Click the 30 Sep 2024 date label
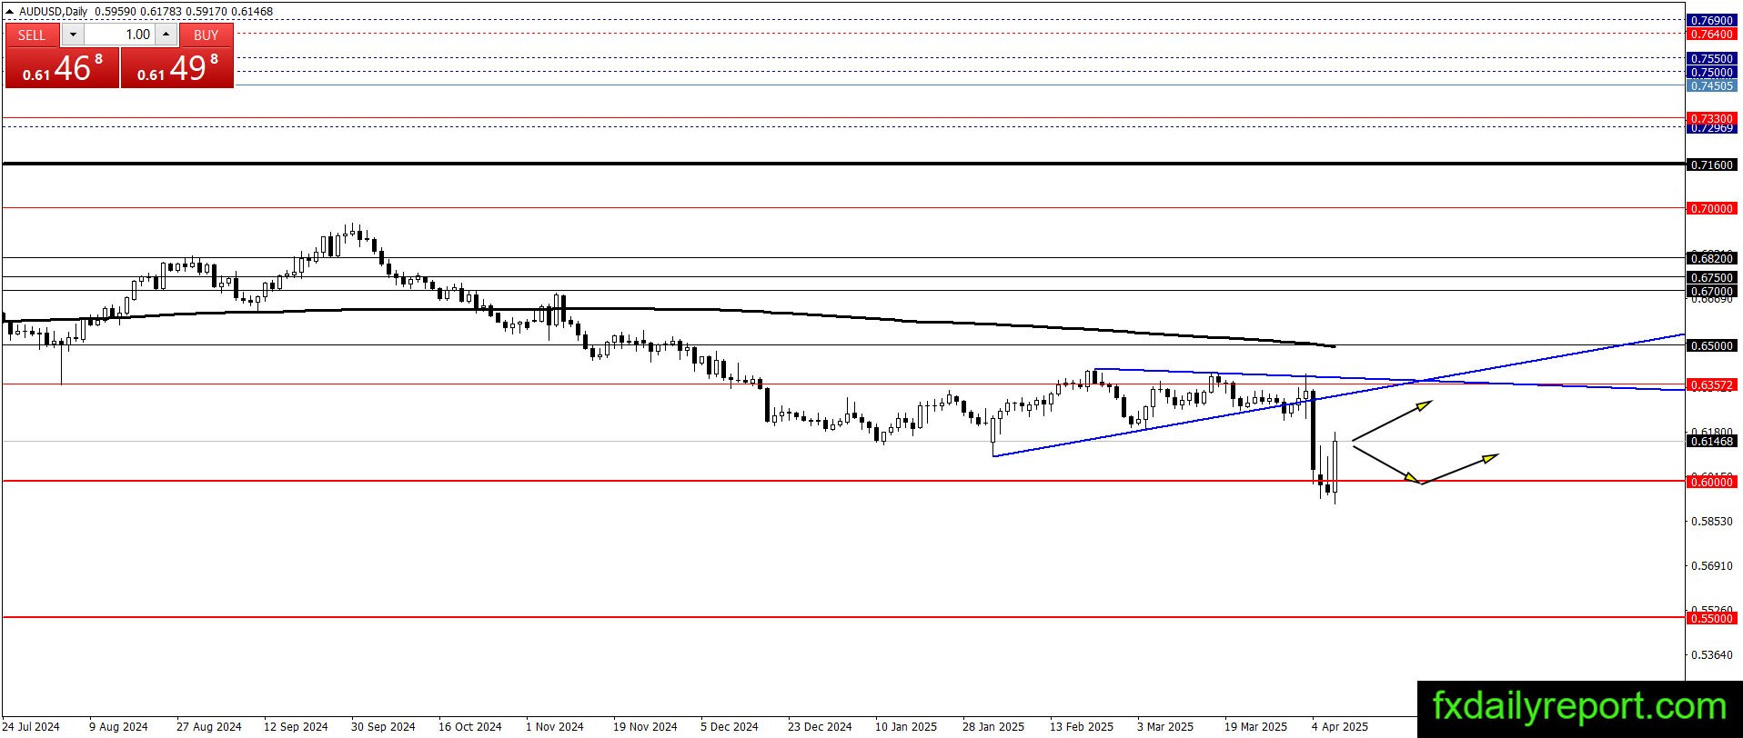Screen dimensions: 1743x738 tap(383, 726)
